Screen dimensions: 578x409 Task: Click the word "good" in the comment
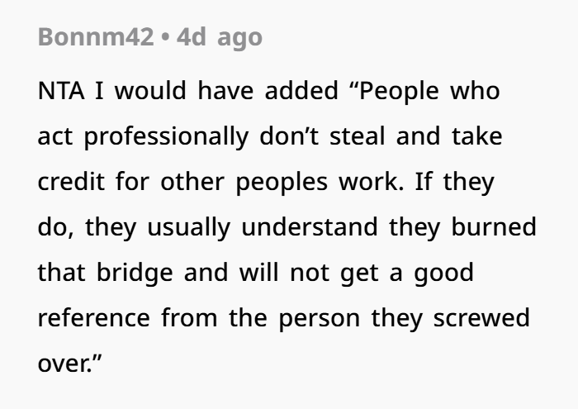coord(444,272)
